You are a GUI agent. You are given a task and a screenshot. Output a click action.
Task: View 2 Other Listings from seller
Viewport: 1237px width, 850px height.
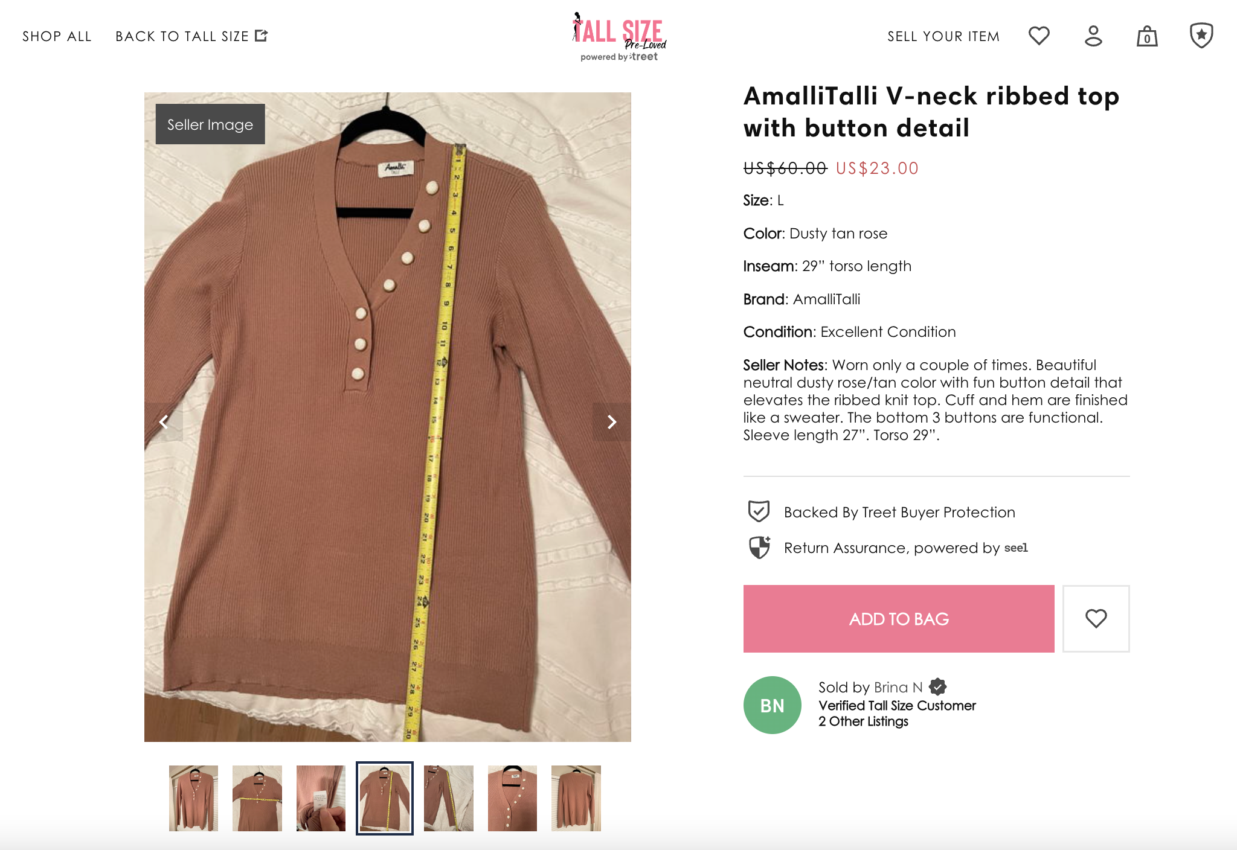tap(863, 721)
